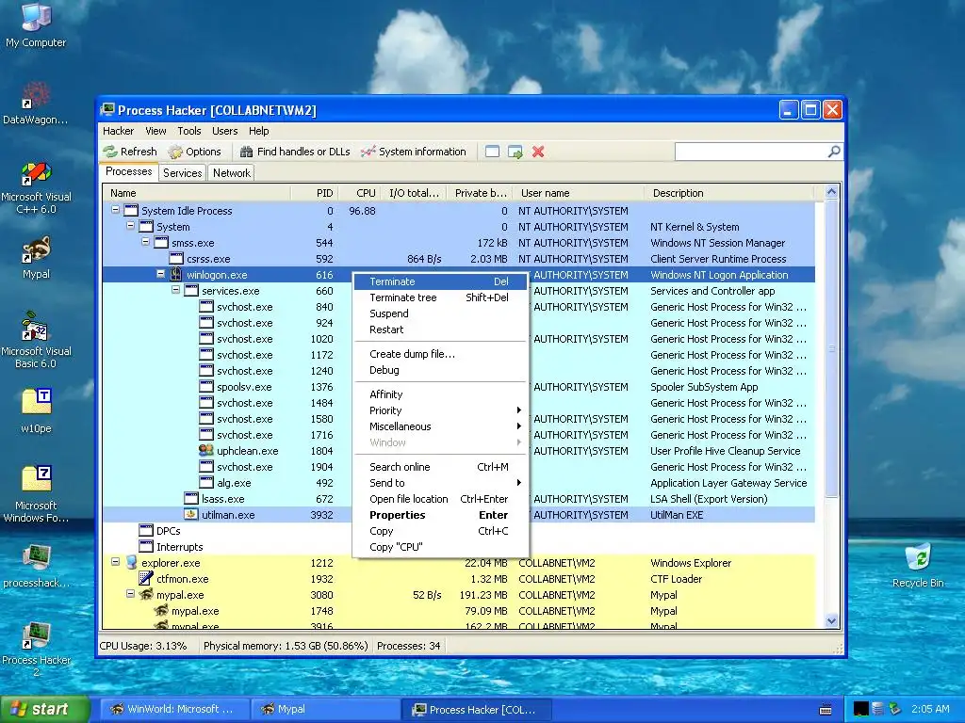Open w10pe folder on desktop

36,410
